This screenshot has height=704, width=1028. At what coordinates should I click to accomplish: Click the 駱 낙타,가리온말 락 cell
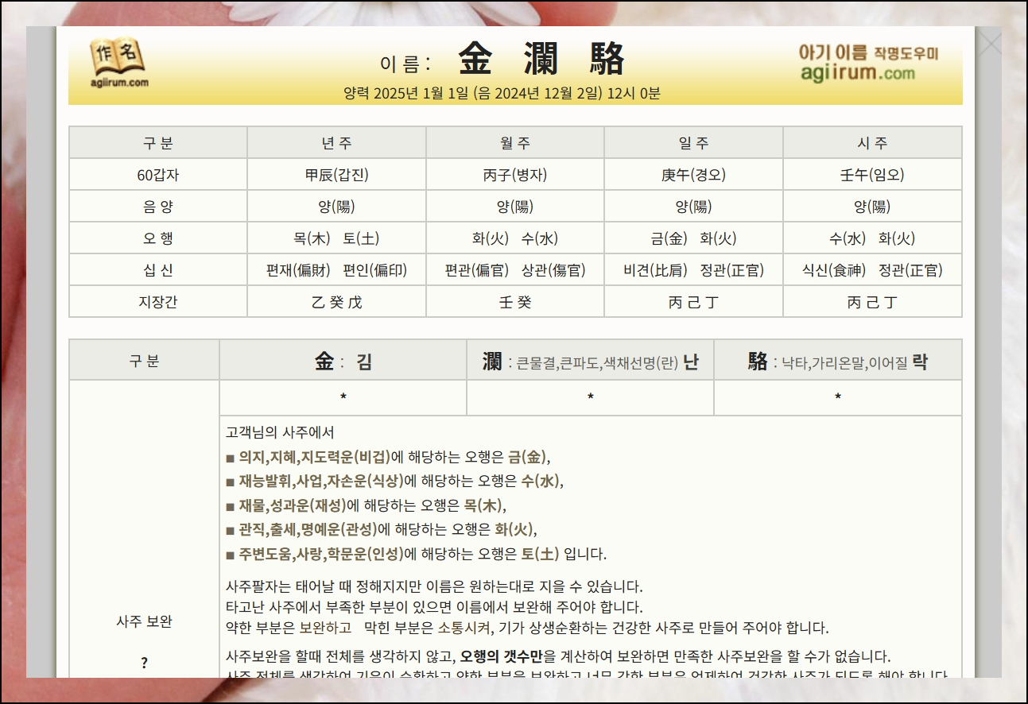click(838, 361)
